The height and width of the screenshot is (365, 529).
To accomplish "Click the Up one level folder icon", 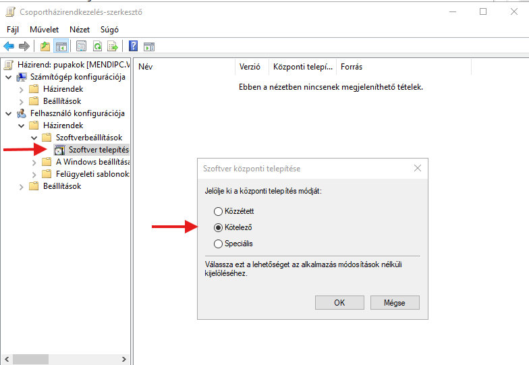I will [45, 47].
